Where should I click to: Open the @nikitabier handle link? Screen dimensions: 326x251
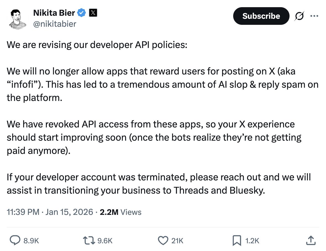click(54, 24)
